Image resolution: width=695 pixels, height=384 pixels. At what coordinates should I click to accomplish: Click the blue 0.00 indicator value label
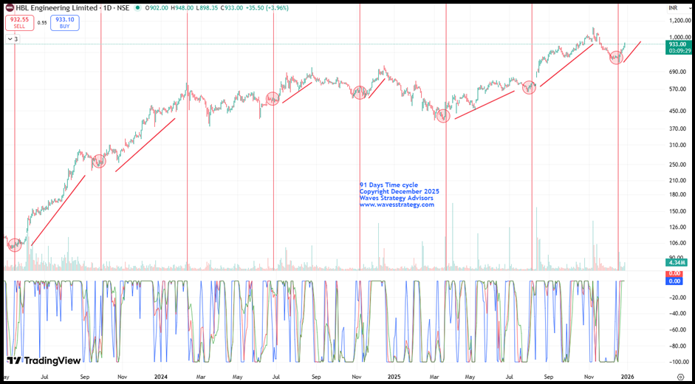pos(674,281)
